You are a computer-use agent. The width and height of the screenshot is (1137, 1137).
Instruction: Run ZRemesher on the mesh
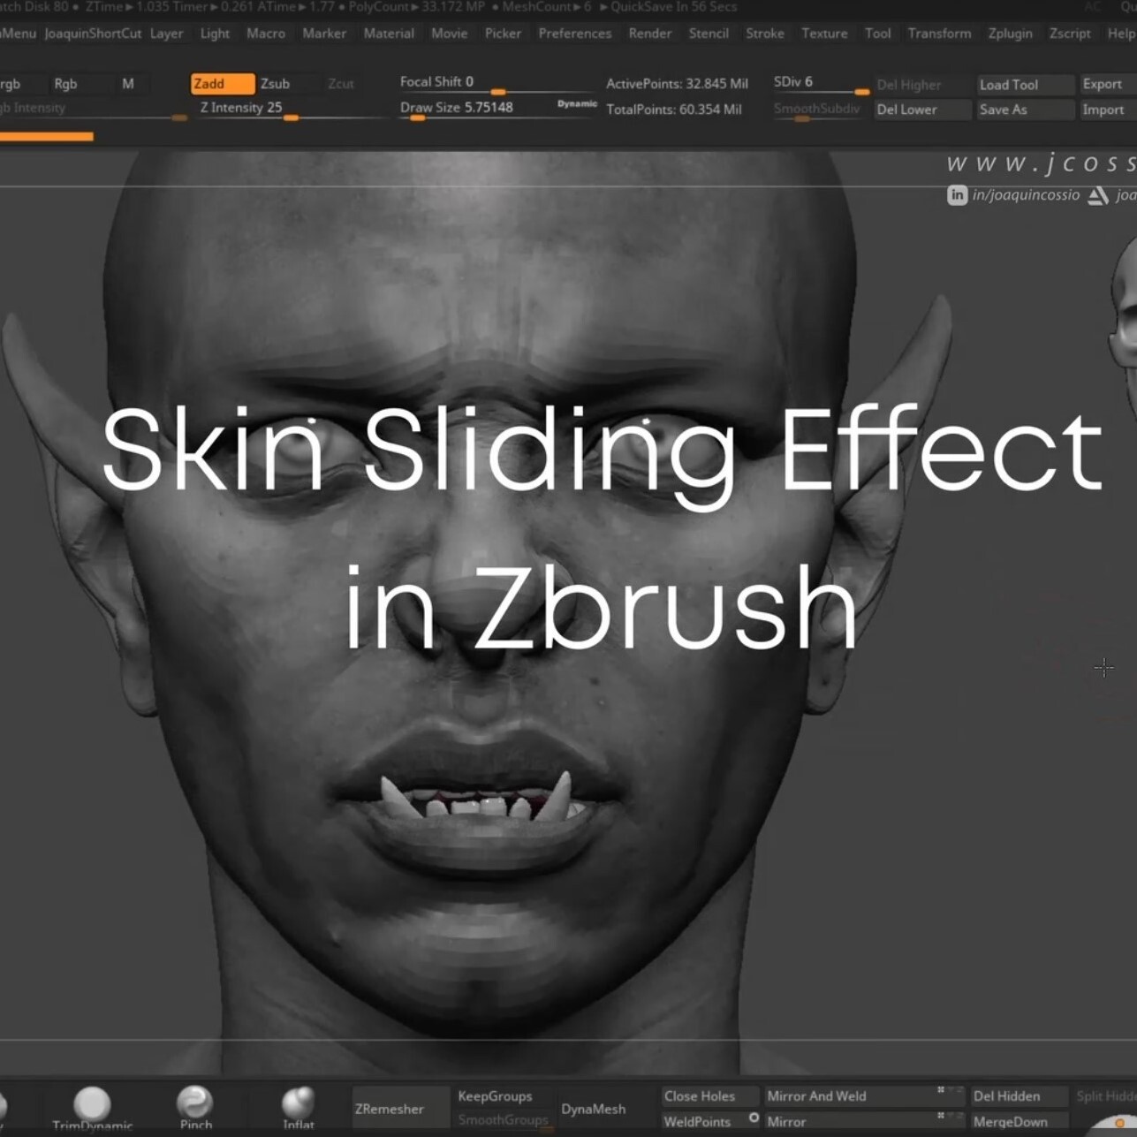click(387, 1108)
